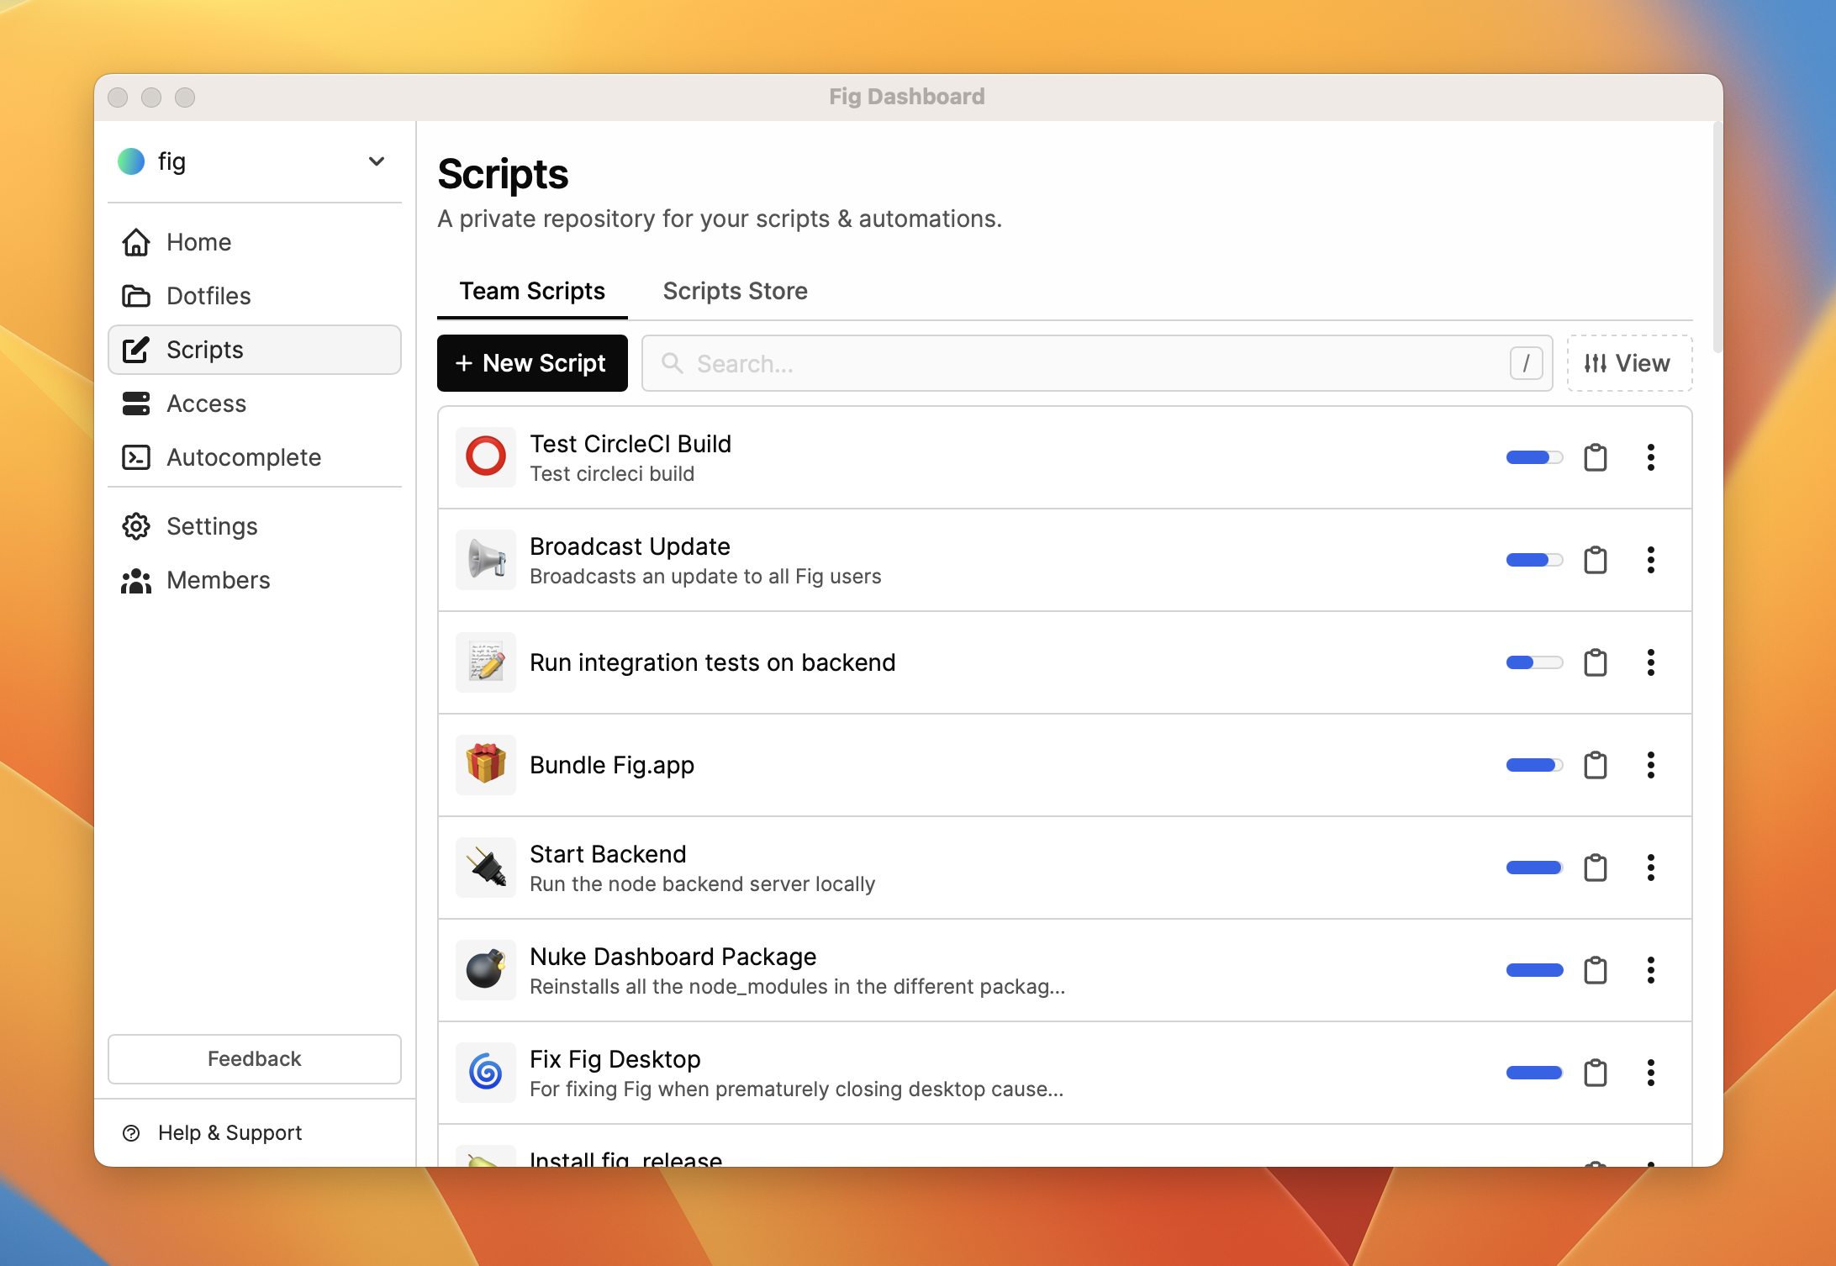The height and width of the screenshot is (1266, 1836).
Task: Toggle the Nuke Dashboard Package switch
Action: pyautogui.click(x=1534, y=970)
